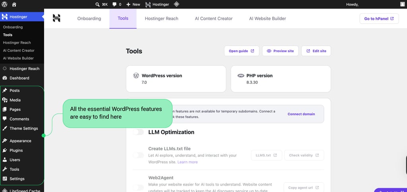The width and height of the screenshot is (407, 192).
Task: Click the Copy agent url button
Action: pos(304,188)
